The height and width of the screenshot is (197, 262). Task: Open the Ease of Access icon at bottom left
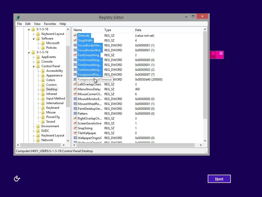click(x=17, y=179)
